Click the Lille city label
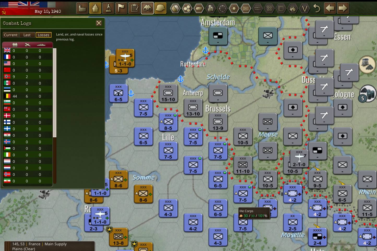Image resolution: width=377 pixels, height=251 pixels. pyautogui.click(x=168, y=137)
